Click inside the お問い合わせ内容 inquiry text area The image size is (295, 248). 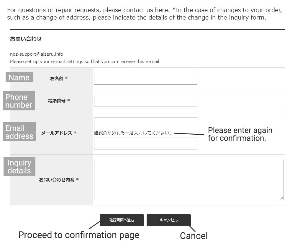[189, 180]
